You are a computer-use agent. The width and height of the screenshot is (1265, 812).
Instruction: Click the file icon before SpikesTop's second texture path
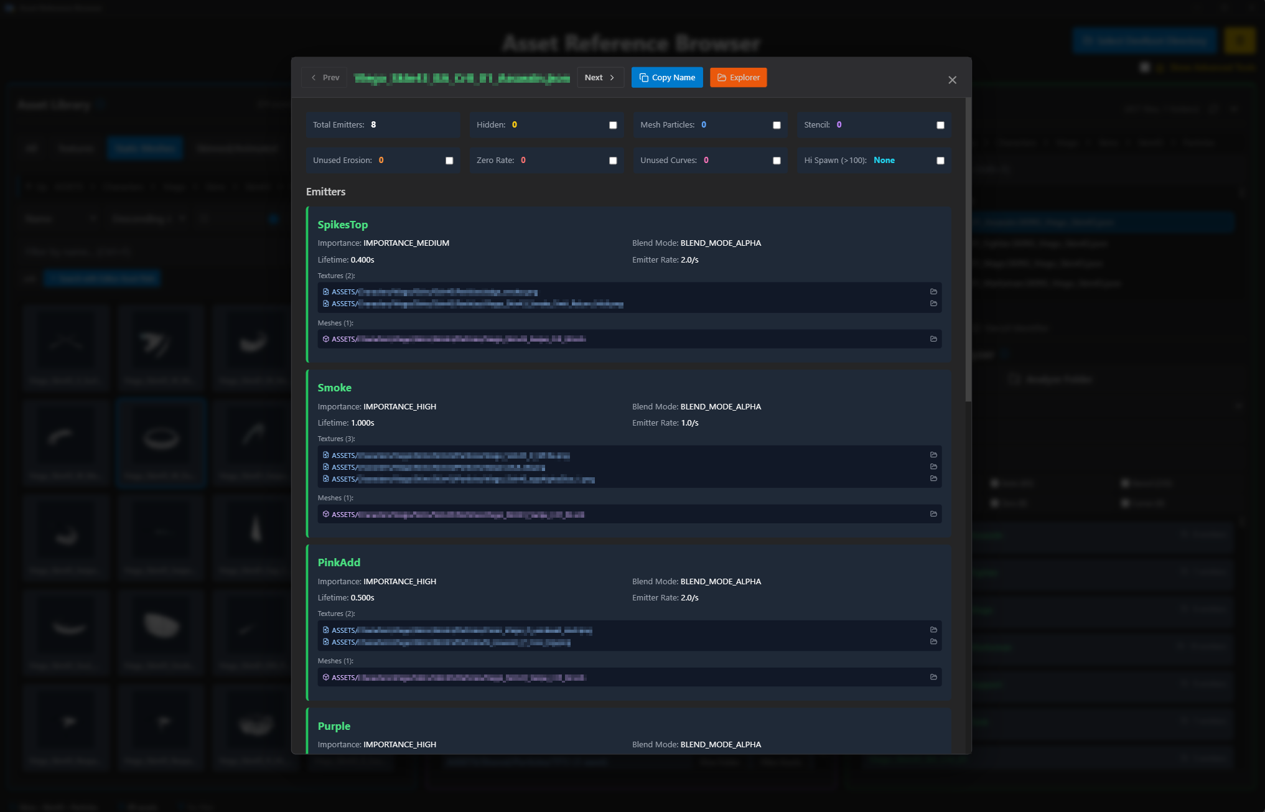coord(326,304)
